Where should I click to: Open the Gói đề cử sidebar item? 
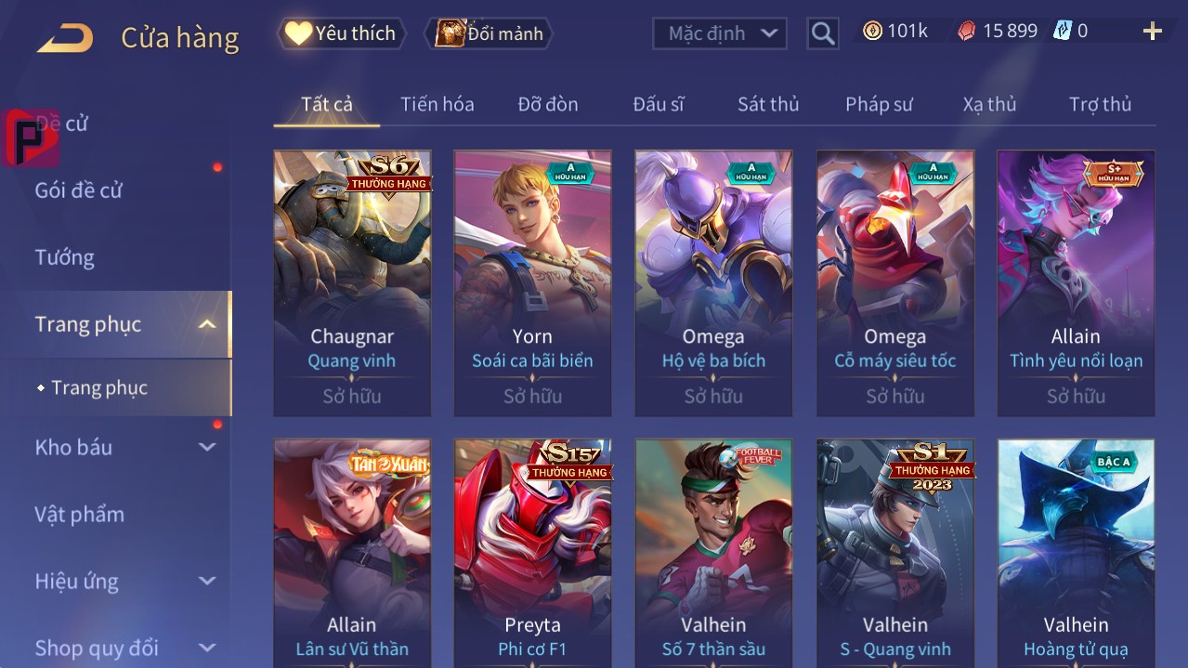79,190
